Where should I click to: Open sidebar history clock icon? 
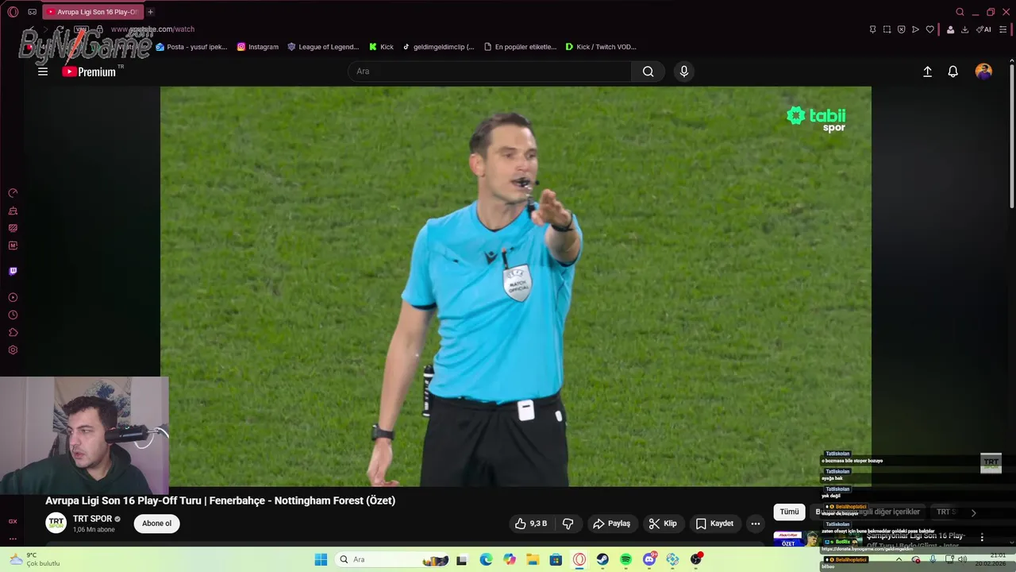pyautogui.click(x=13, y=315)
